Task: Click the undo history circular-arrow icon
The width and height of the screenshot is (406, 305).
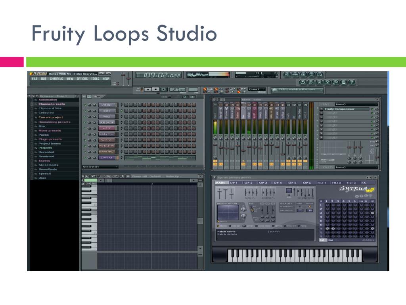Action: 303,83
